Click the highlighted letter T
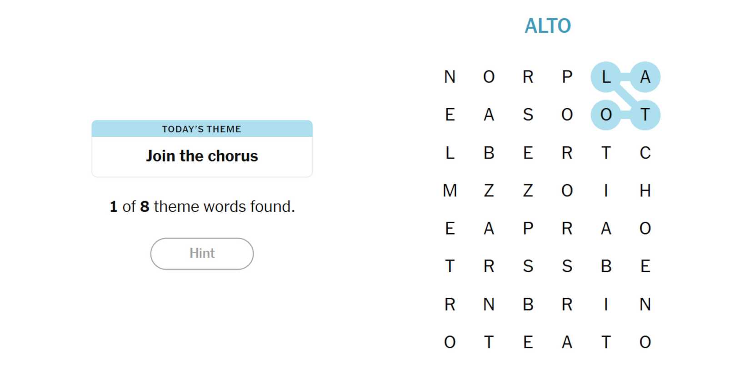Screen dimensions: 750x375 tap(645, 115)
